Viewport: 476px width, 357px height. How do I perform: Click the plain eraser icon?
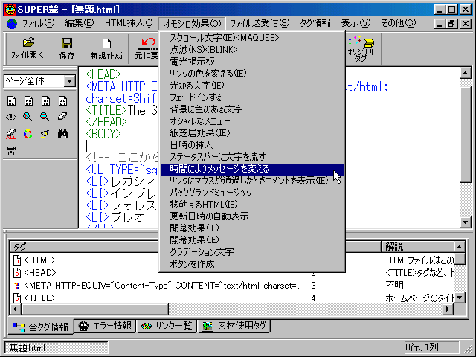coord(62,116)
